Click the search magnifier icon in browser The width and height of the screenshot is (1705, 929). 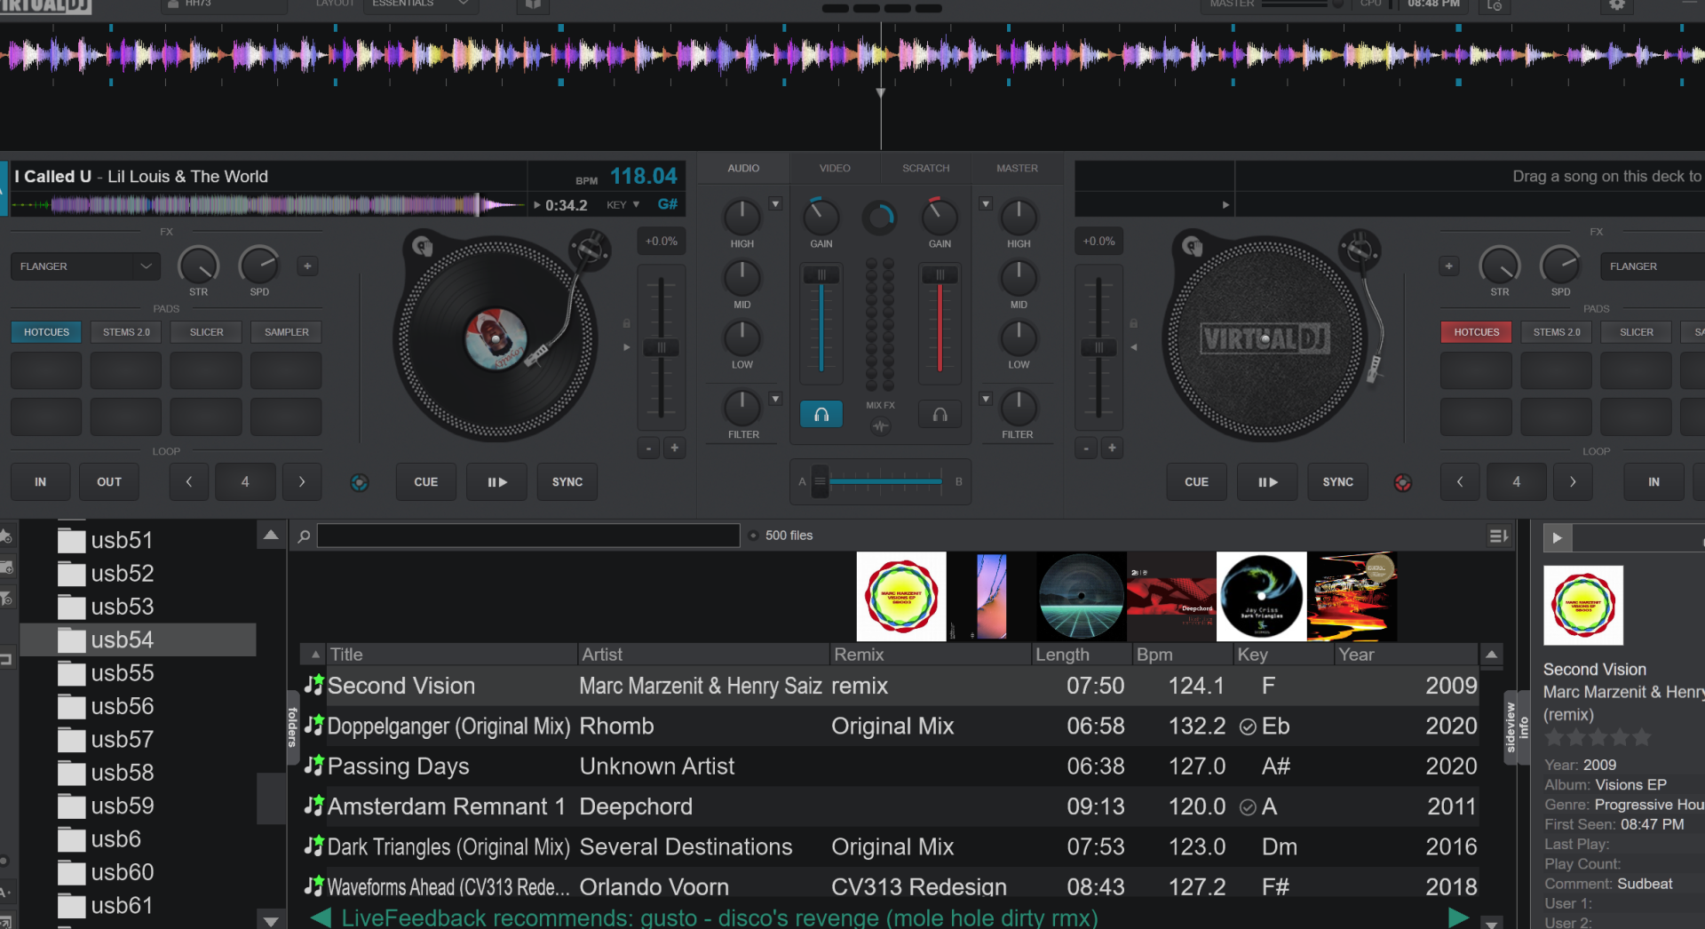coord(304,536)
